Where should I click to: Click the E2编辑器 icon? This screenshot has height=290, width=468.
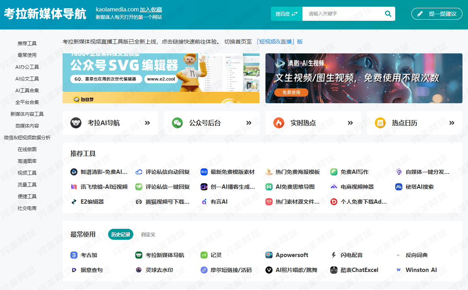pos(74,202)
